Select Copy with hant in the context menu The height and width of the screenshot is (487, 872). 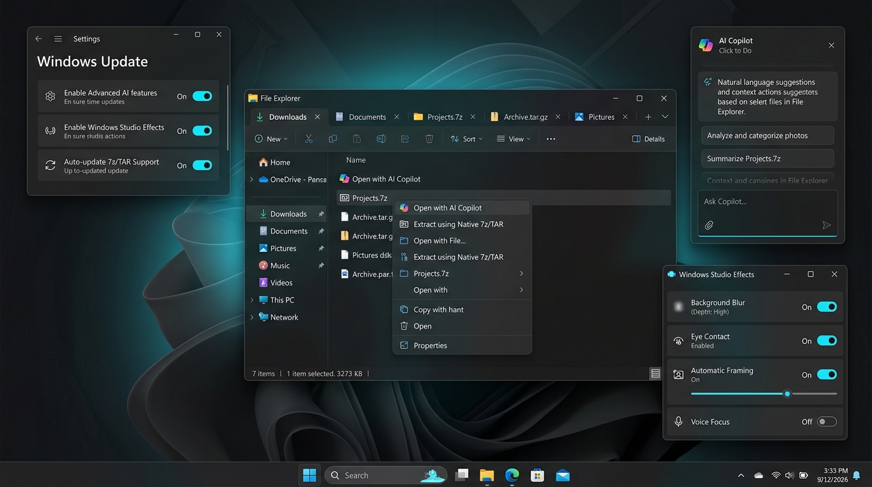462,309
